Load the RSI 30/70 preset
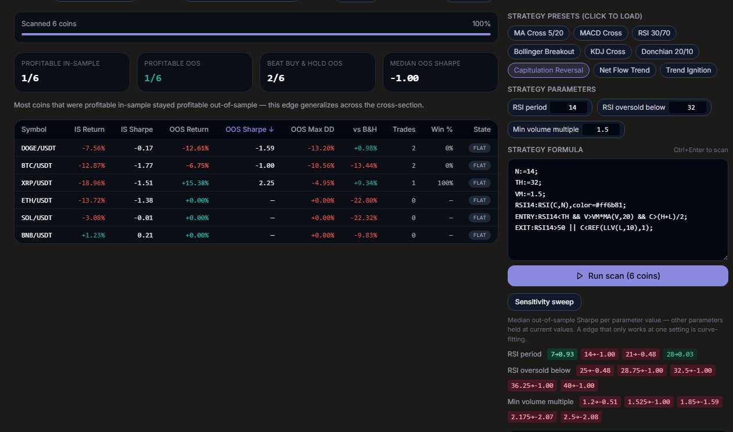 coord(654,33)
